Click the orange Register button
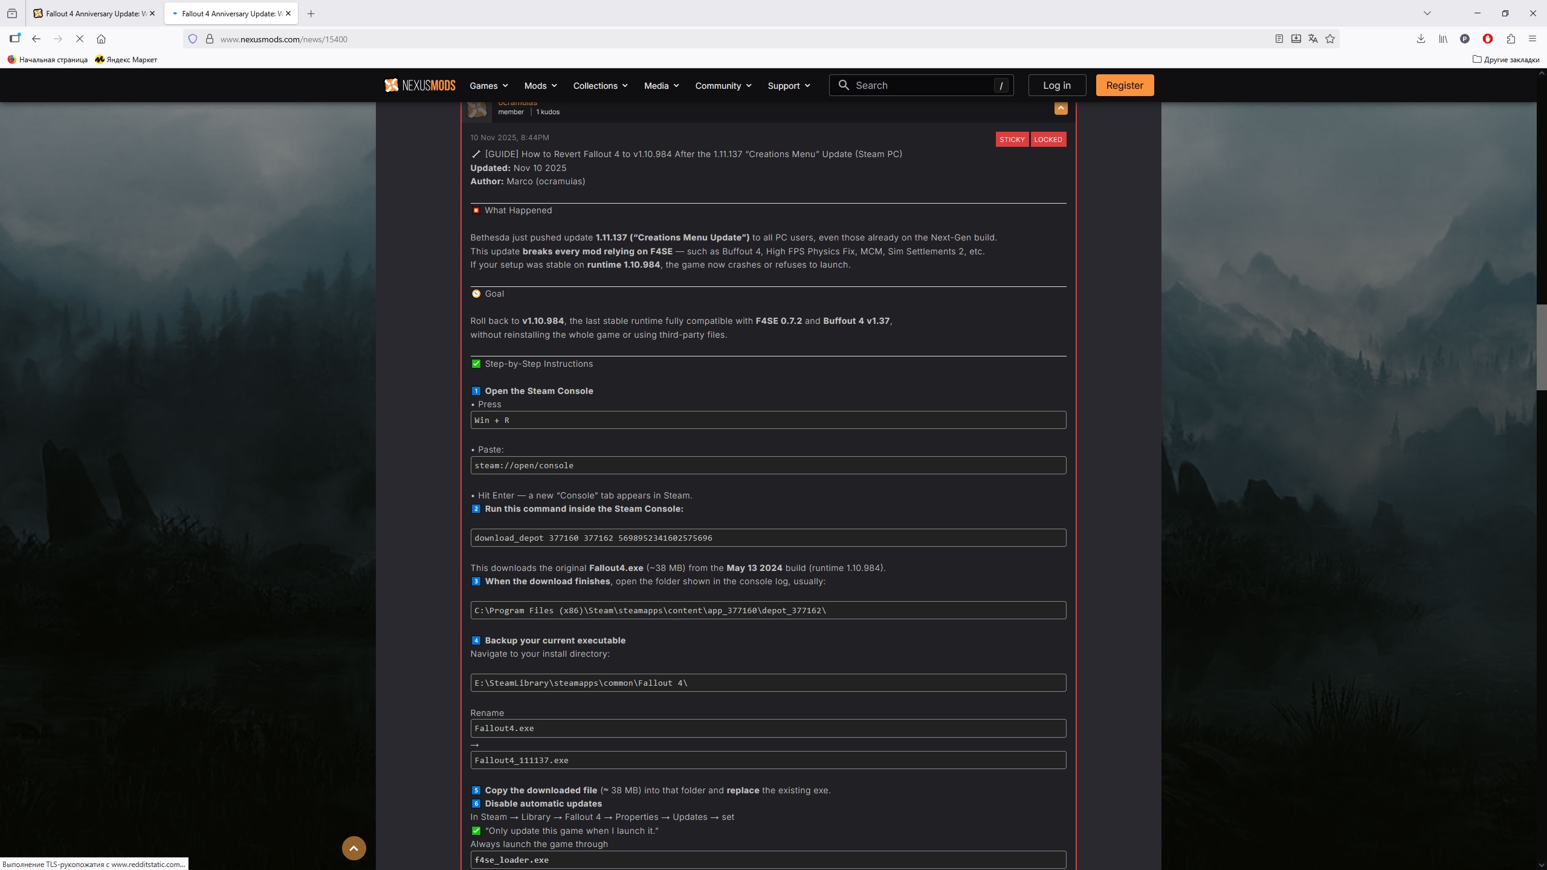 1124,85
